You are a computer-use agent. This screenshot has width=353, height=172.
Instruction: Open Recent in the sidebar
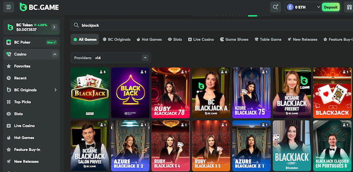31,78
